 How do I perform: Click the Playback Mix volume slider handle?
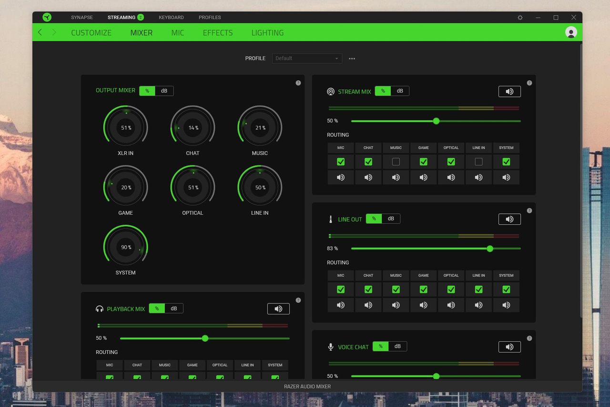click(x=205, y=338)
